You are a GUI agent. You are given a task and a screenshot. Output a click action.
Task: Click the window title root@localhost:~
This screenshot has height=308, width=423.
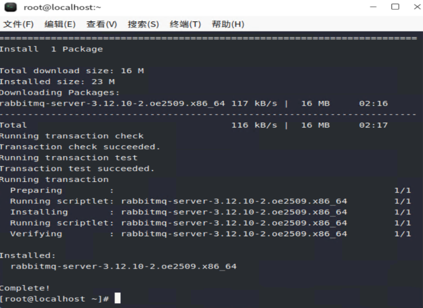(x=63, y=7)
